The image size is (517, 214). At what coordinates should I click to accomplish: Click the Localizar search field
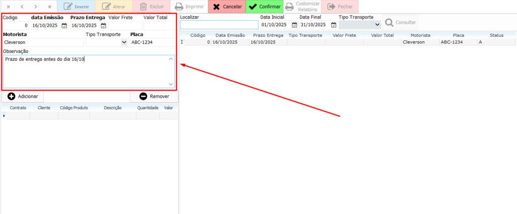point(219,25)
